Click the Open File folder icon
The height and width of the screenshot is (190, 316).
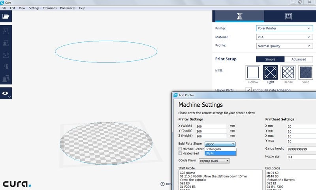pos(6,16)
